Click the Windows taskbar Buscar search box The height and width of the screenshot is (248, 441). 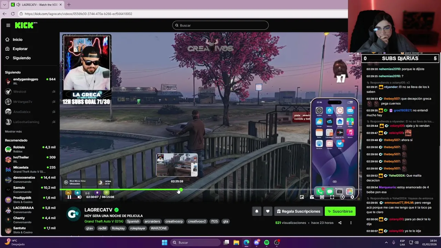coord(195,242)
